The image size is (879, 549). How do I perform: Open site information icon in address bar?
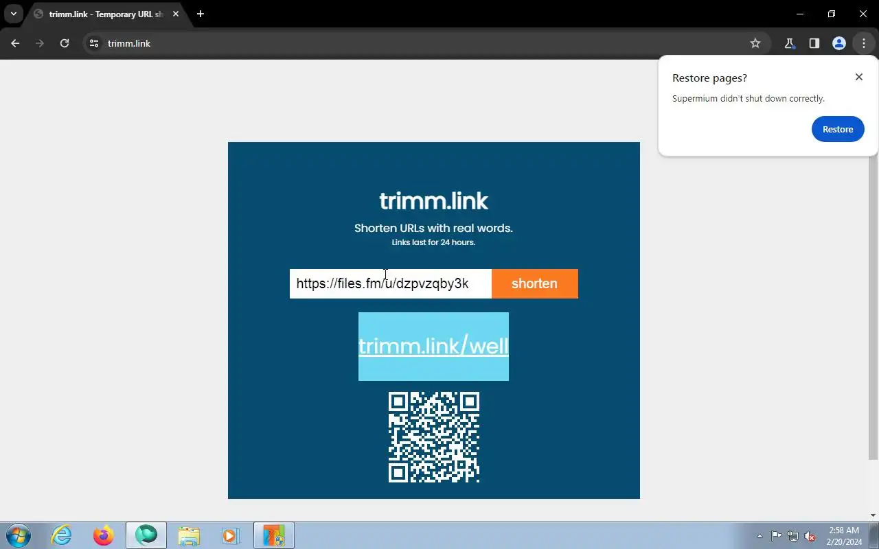[95, 43]
